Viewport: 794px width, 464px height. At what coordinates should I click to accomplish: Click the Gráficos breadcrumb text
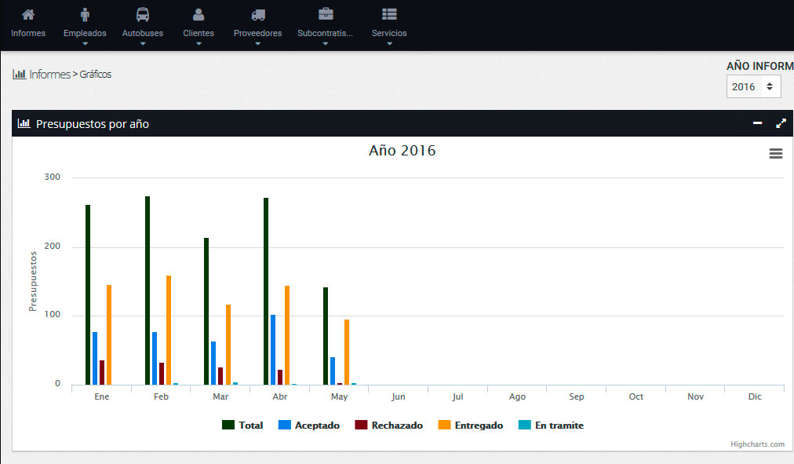[x=95, y=75]
